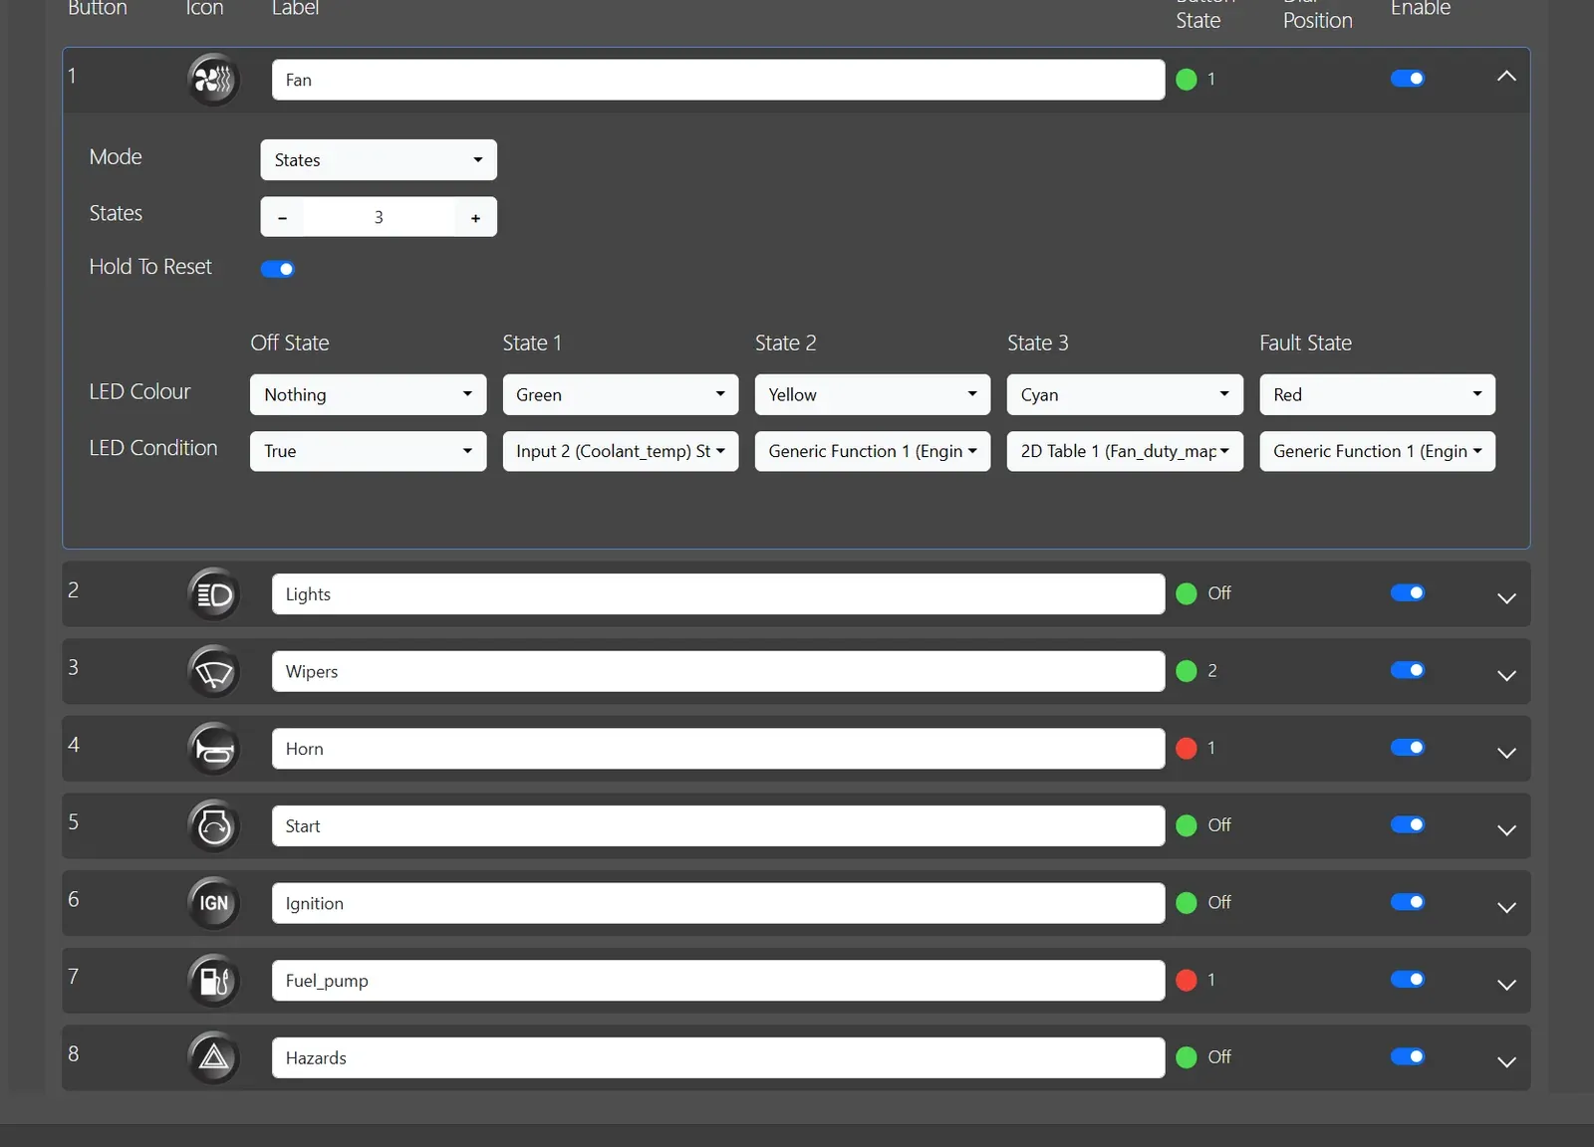
Task: Expand the Hazards button row
Action: [x=1506, y=1062]
